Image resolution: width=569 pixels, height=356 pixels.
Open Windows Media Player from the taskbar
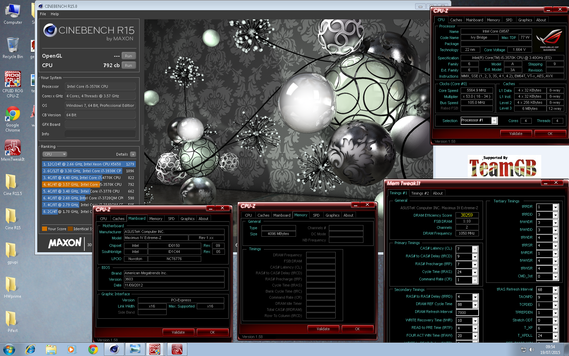[71, 349]
